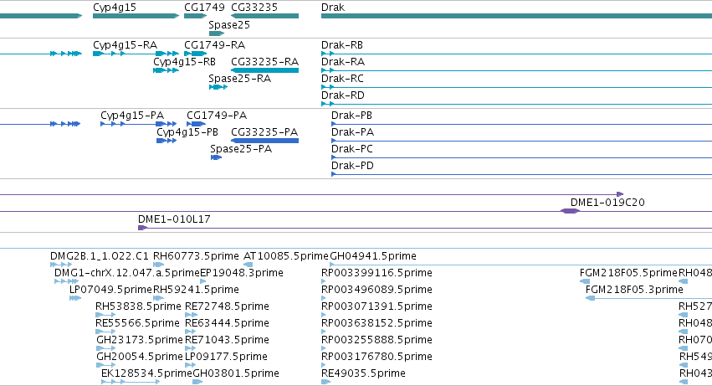The height and width of the screenshot is (386, 712).
Task: Select EST RE55566.5prime
Action: (x=137, y=324)
